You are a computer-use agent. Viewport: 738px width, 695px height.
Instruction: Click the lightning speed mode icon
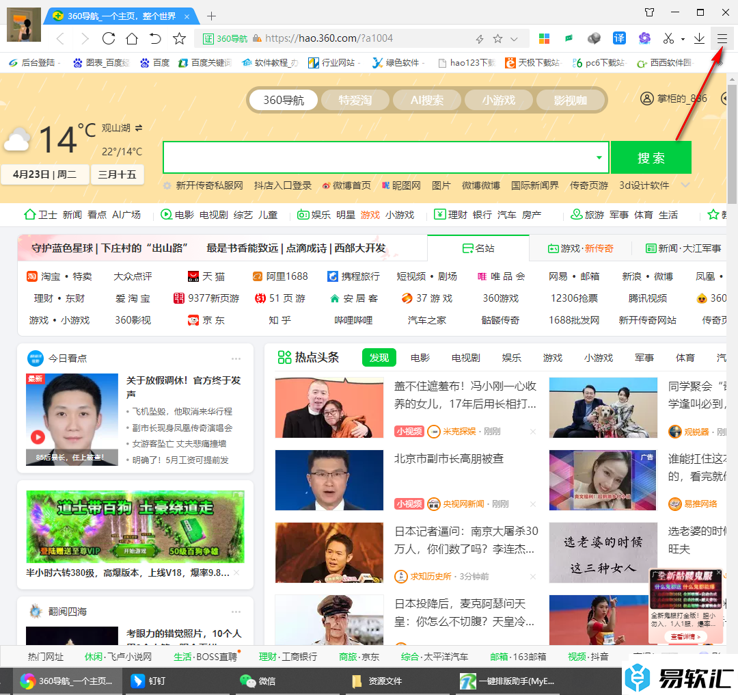click(480, 38)
